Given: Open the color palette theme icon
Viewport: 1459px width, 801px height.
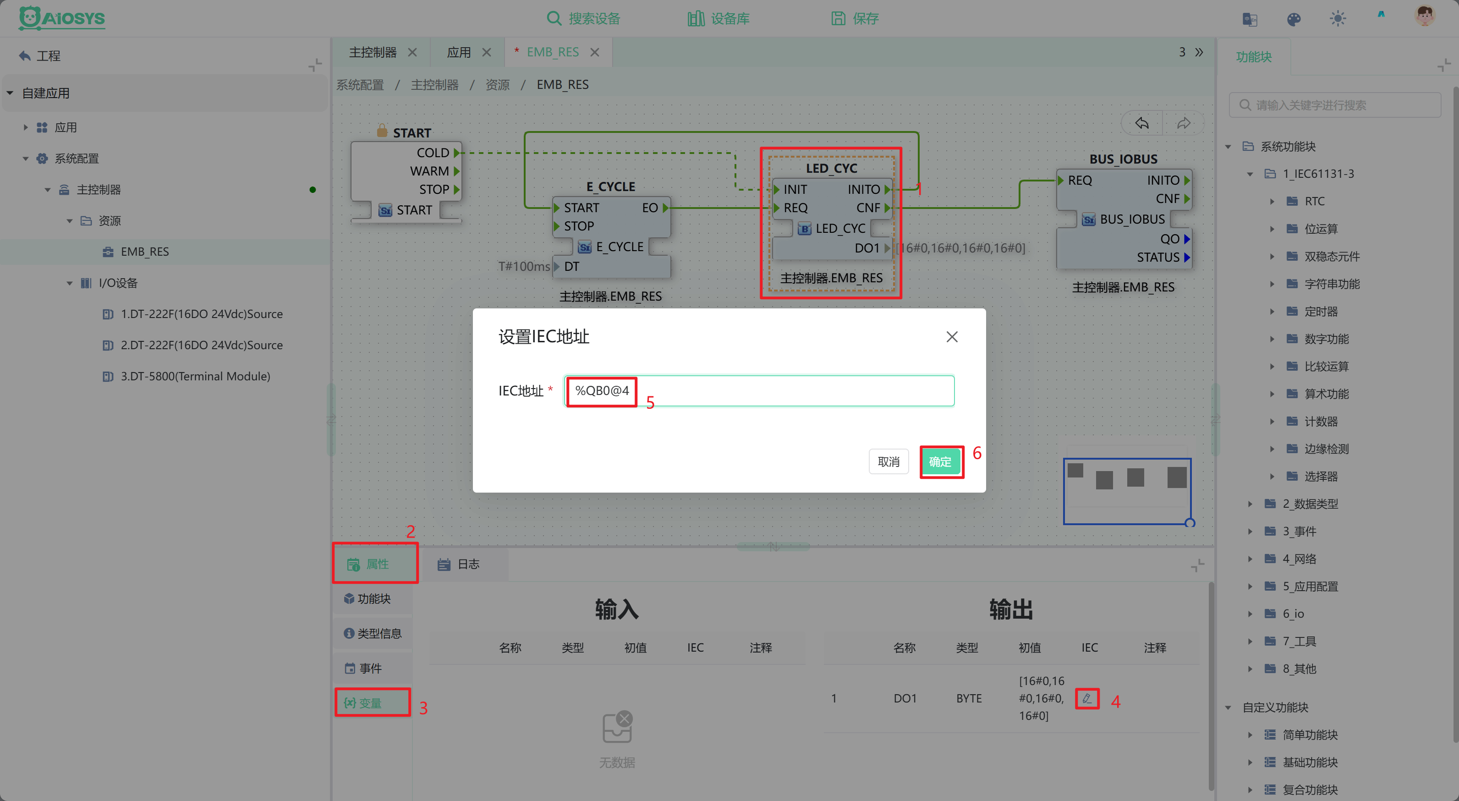Looking at the screenshot, I should click(1294, 19).
